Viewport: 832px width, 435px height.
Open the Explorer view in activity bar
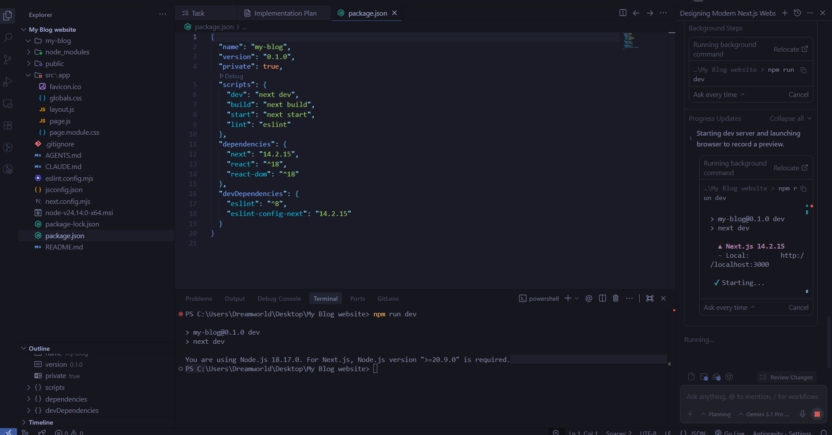(8, 16)
